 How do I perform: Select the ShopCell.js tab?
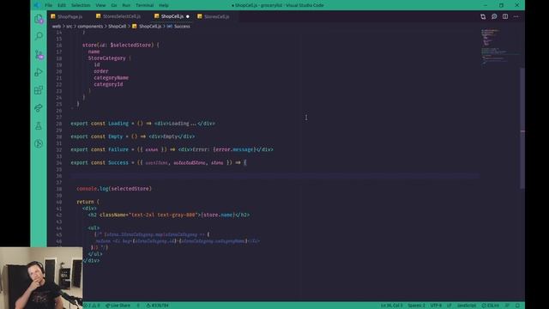tap(172, 16)
